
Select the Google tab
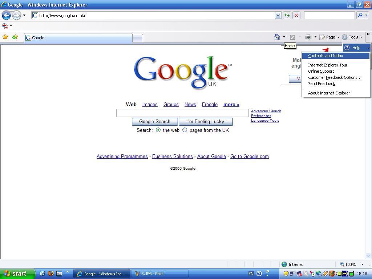(78, 38)
